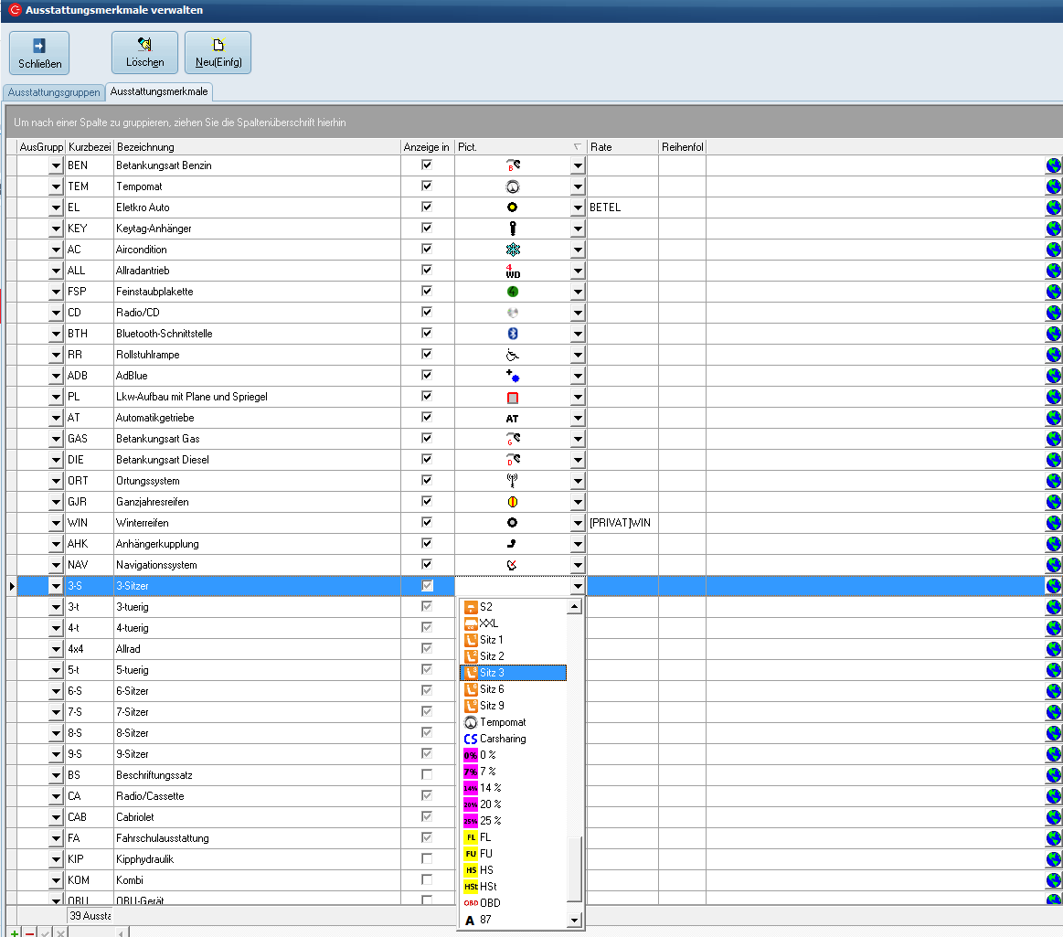Choose Sitz 6 pictogram from list
The width and height of the screenshot is (1063, 937).
coord(492,689)
